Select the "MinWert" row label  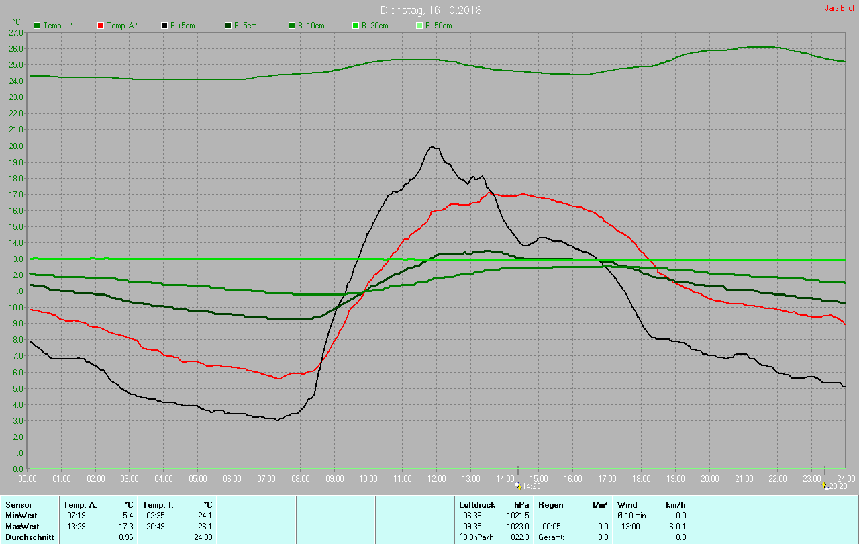(20, 516)
